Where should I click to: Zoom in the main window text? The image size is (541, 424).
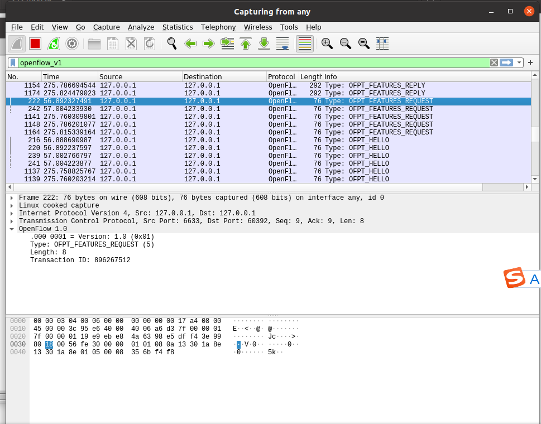click(x=327, y=44)
